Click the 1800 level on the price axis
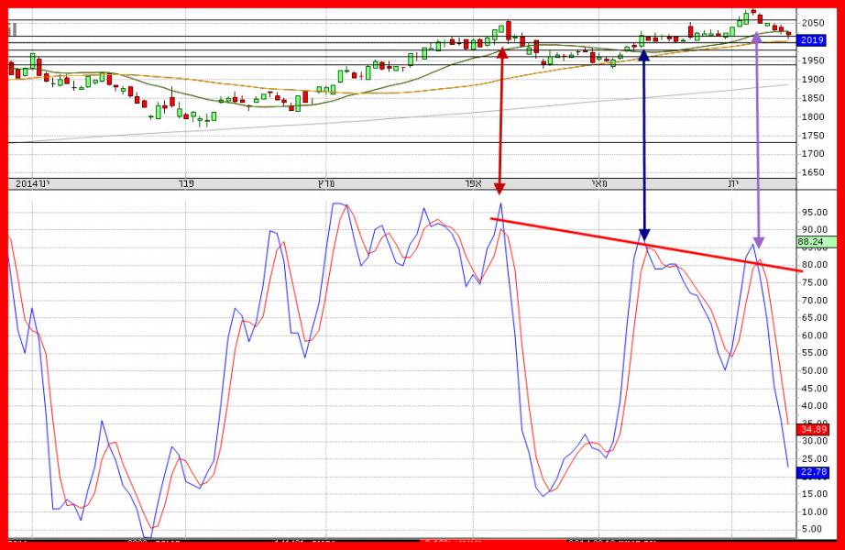The height and width of the screenshot is (550, 845). click(x=813, y=116)
